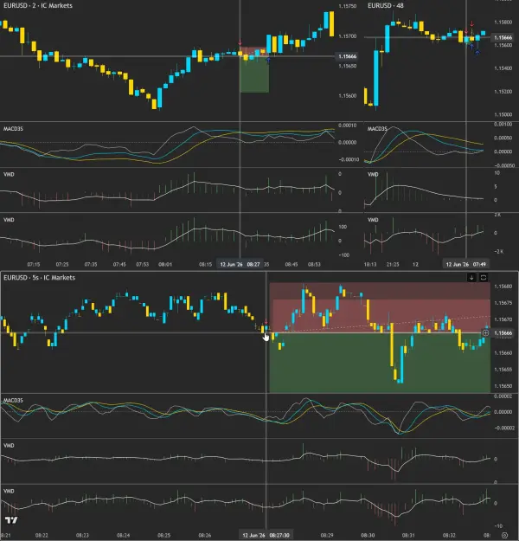Click the green profit zone of the 5s short position

tap(380, 363)
